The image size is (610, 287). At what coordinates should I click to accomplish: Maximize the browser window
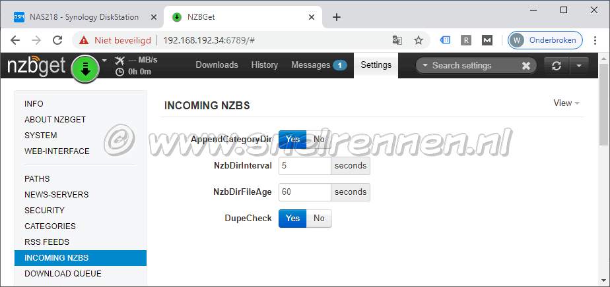(x=563, y=10)
